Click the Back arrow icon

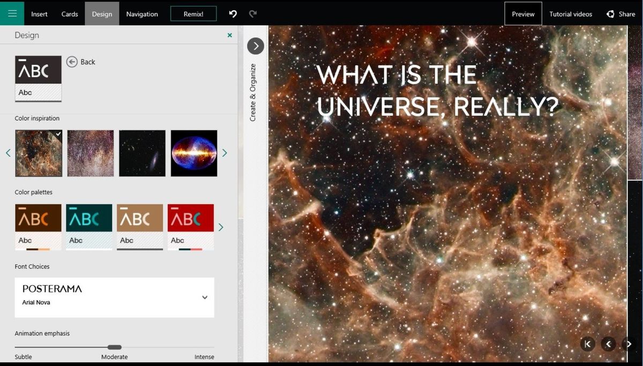coord(72,62)
